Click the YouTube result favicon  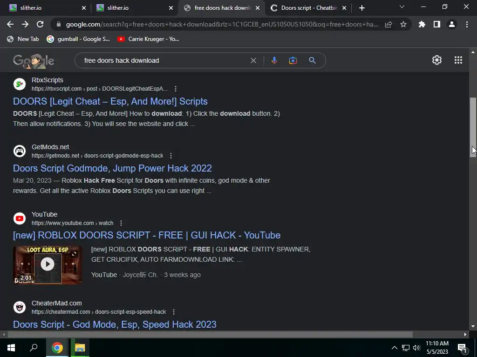pyautogui.click(x=20, y=218)
